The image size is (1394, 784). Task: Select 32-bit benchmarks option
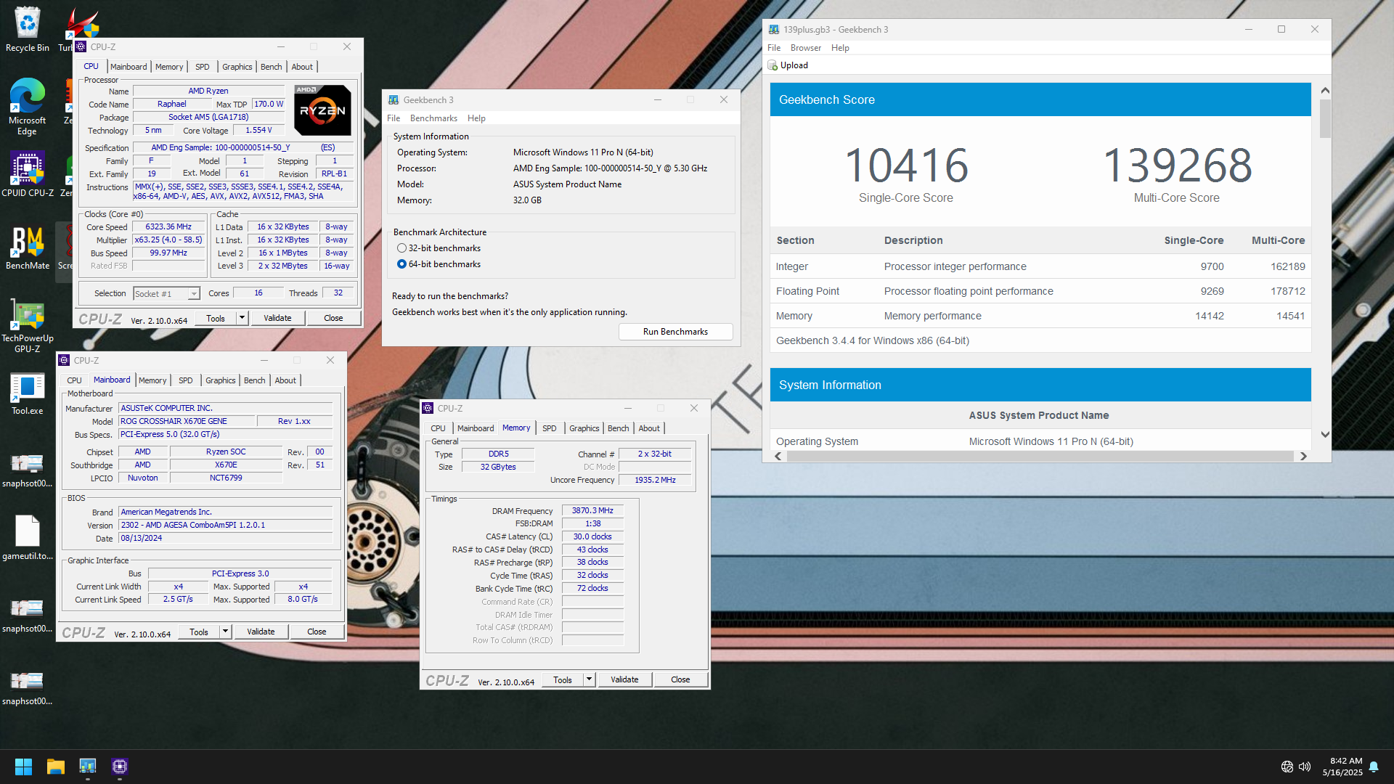(439, 248)
